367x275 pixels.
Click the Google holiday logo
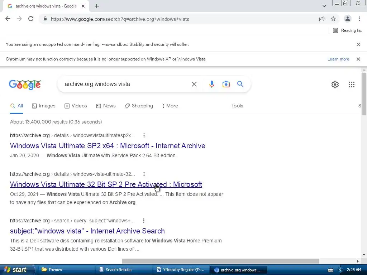[25, 85]
